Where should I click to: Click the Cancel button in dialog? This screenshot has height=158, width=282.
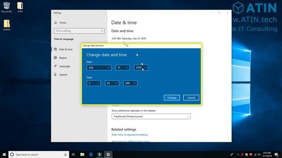click(191, 97)
